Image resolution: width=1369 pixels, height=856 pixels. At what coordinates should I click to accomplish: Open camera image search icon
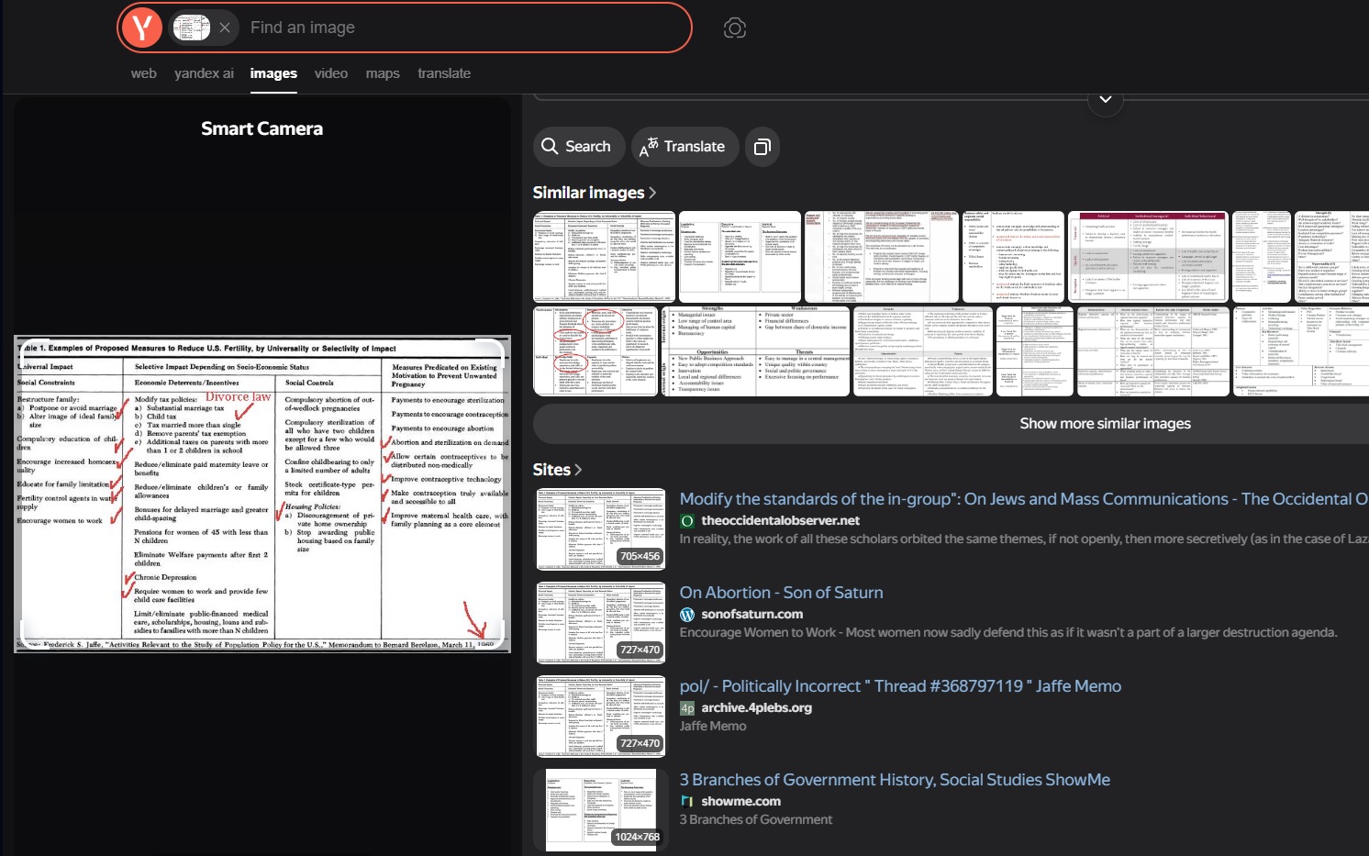(735, 28)
